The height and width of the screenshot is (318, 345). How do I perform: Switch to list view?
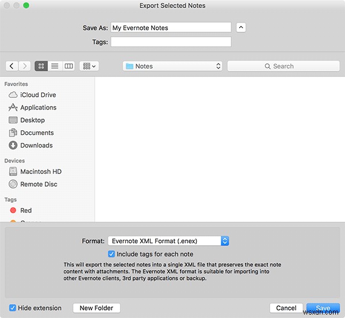click(x=55, y=66)
